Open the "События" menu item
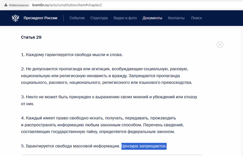This screenshot has width=243, height=156. (x=77, y=18)
